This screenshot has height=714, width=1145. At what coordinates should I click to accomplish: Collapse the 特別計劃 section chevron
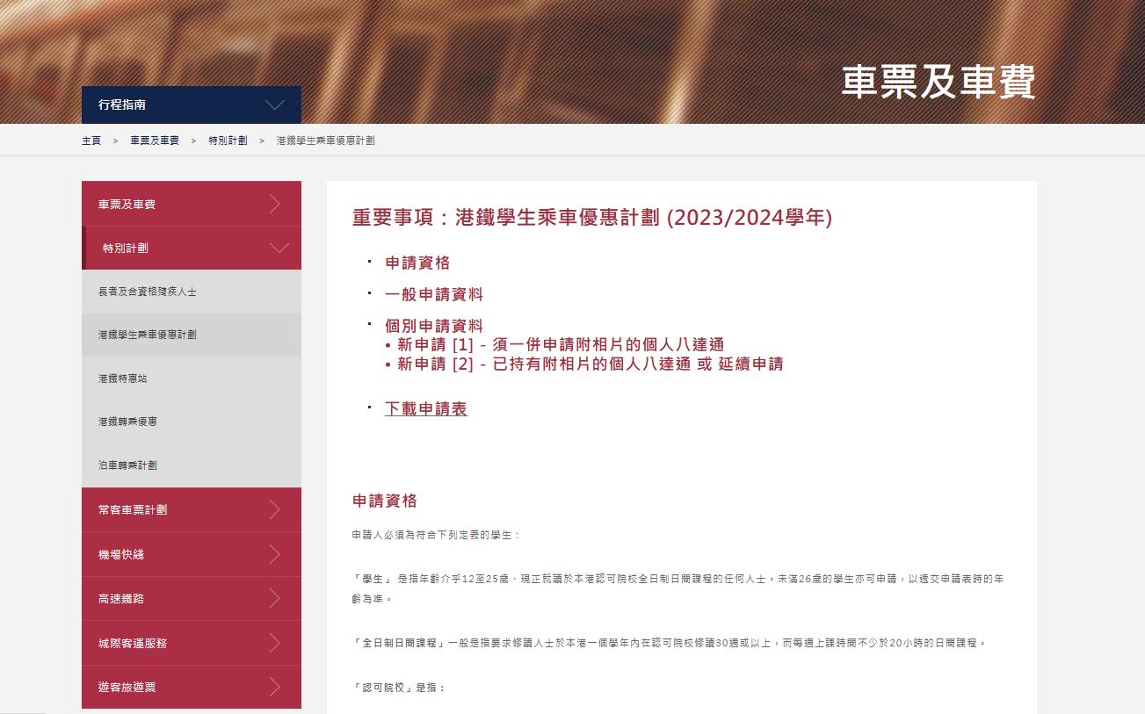coord(281,248)
